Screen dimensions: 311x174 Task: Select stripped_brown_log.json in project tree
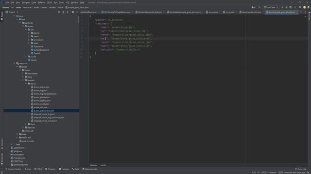point(44,114)
